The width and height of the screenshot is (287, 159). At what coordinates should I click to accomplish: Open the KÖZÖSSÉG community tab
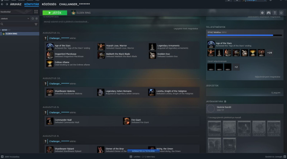click(x=49, y=4)
